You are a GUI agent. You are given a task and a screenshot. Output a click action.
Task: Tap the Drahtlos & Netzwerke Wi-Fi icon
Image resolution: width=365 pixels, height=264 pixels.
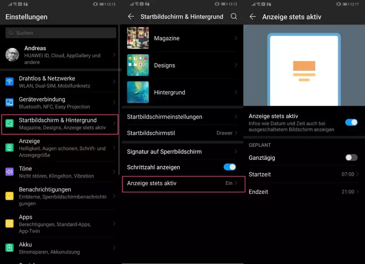point(9,82)
